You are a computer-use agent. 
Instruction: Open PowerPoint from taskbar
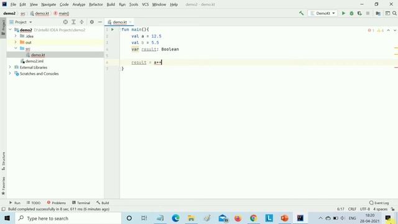point(285,218)
